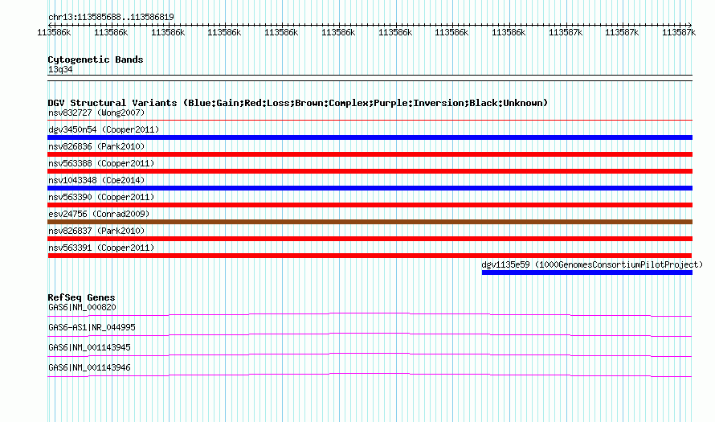This screenshot has width=715, height=422.
Task: Select the dgv3450n54 (Cooper2011) label
Action: tap(104, 129)
